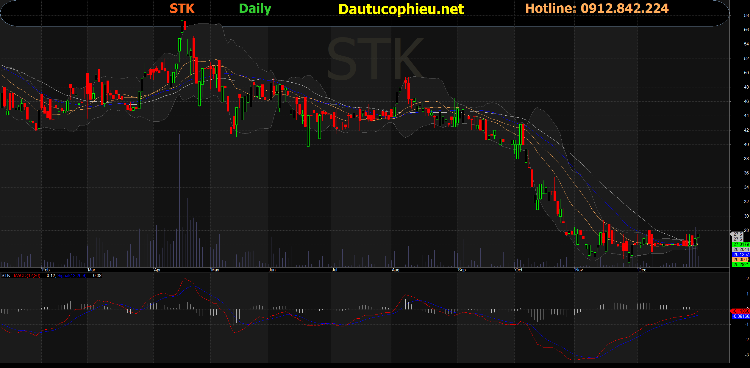Click the Hotline 0912.842.224 text
This screenshot has height=368, width=750.
[x=597, y=8]
